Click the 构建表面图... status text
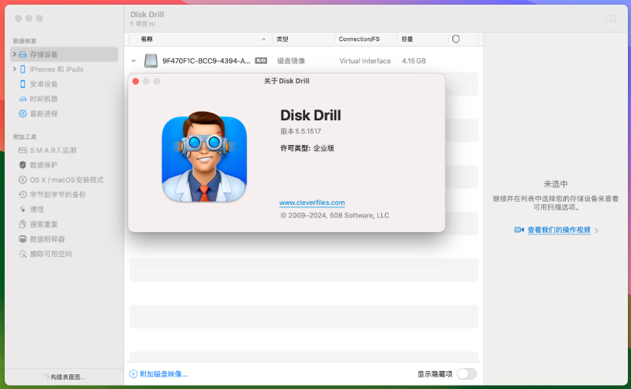 tap(68, 377)
